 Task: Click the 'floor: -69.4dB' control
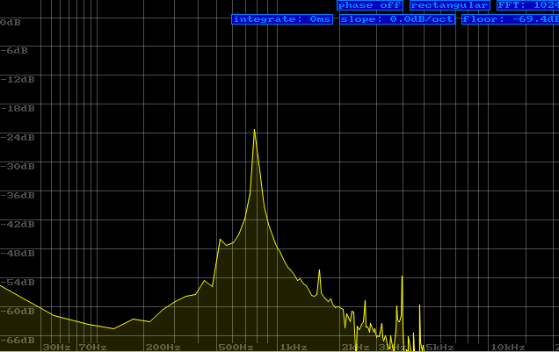tap(510, 19)
